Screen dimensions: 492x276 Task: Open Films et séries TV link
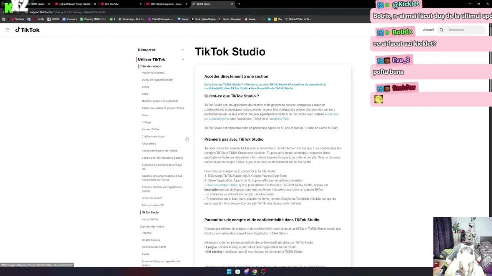pos(153,205)
